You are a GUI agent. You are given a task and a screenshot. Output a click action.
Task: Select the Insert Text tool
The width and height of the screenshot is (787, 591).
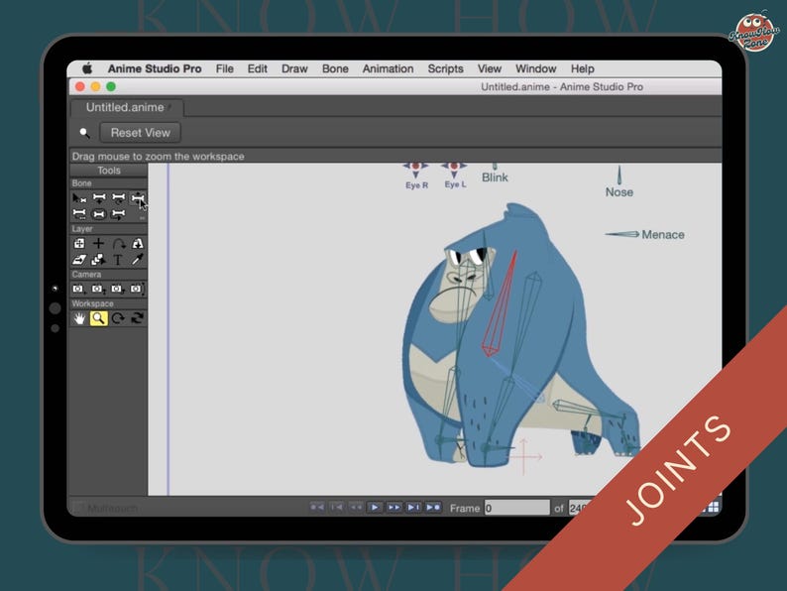(119, 260)
